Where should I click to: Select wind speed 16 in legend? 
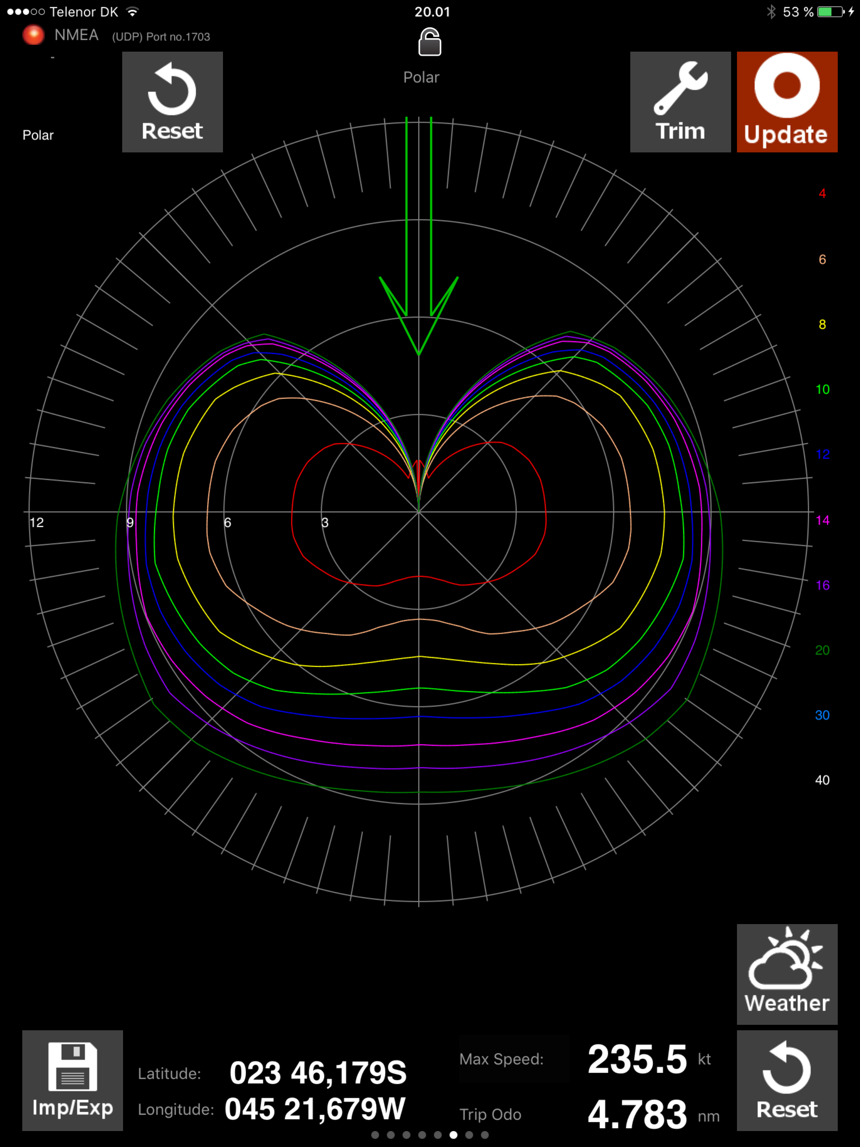coord(822,585)
